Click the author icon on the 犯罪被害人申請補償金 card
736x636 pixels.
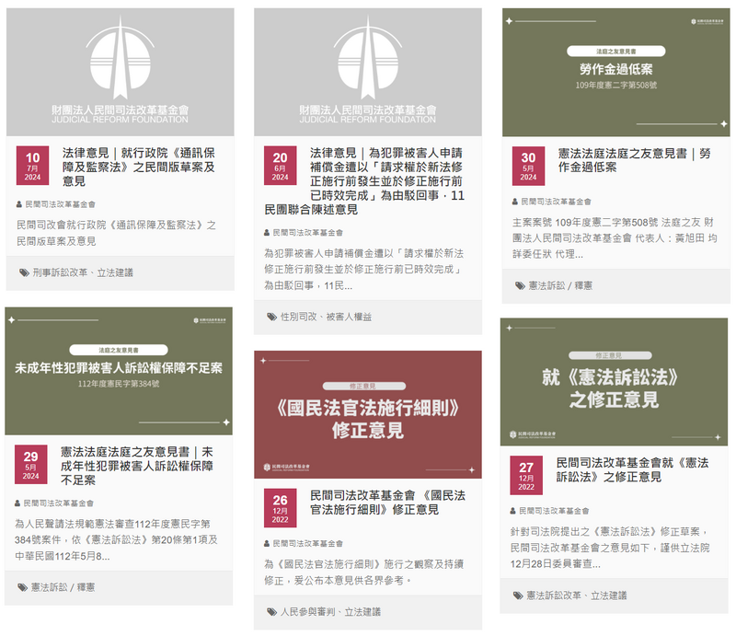[267, 233]
